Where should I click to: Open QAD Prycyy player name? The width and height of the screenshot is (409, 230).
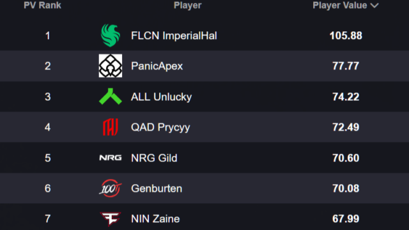160,128
